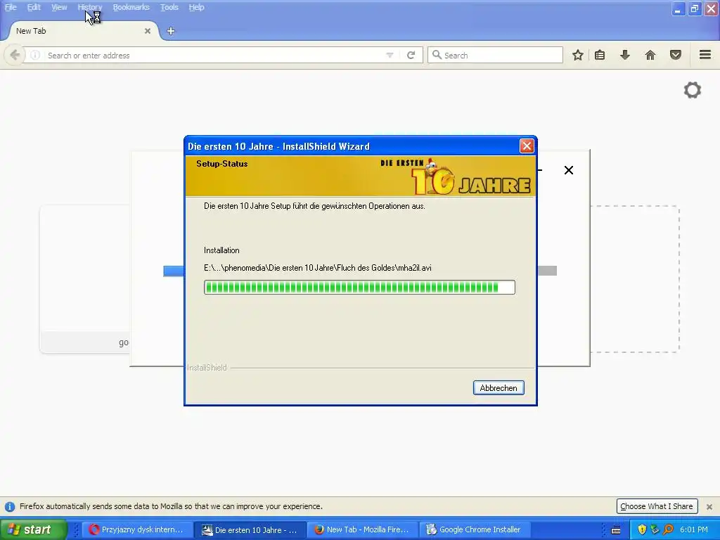Open the downloads arrow panel
The image size is (720, 540).
625,55
